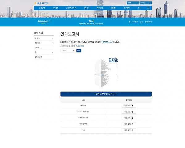Click the 내용 column header

pos(83,100)
